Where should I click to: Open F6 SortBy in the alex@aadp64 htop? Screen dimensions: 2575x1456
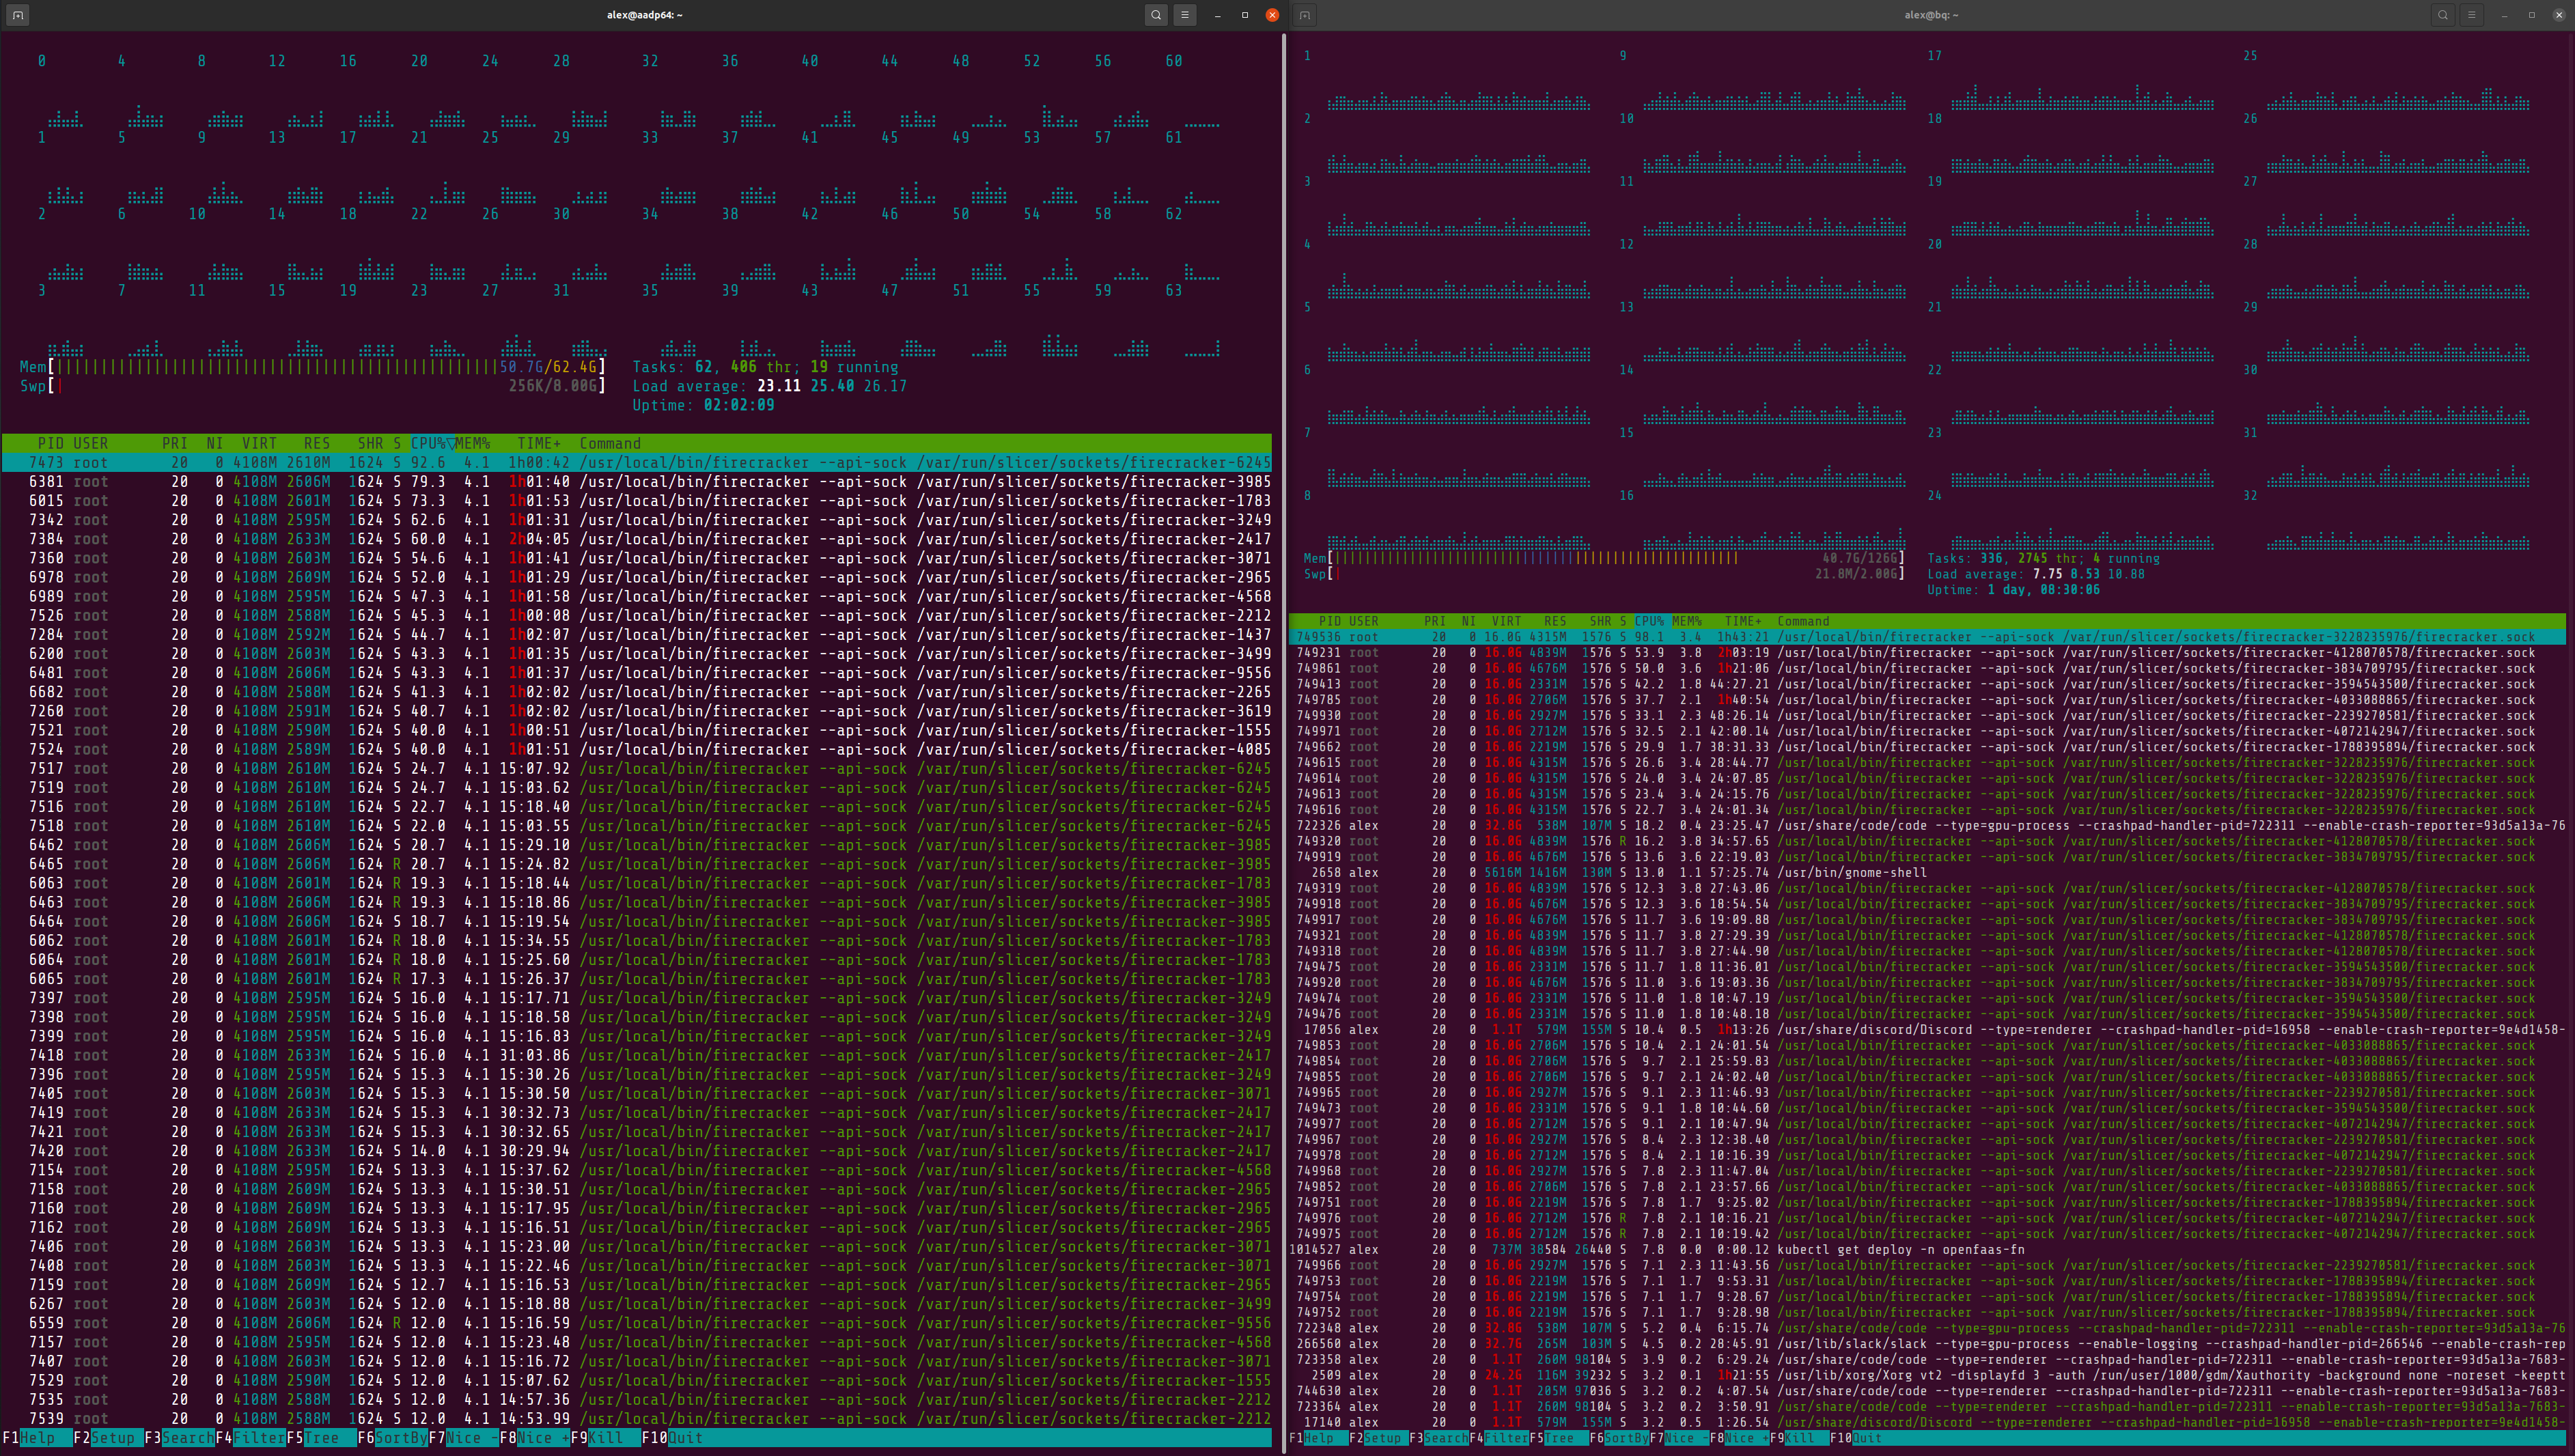(x=392, y=1437)
